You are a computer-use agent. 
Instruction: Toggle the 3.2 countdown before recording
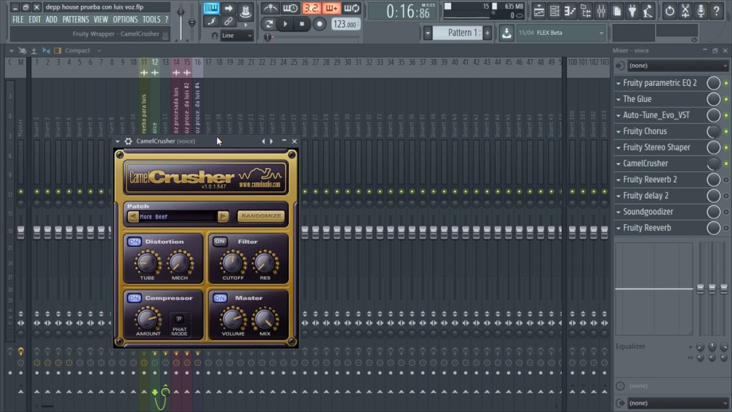(x=311, y=9)
